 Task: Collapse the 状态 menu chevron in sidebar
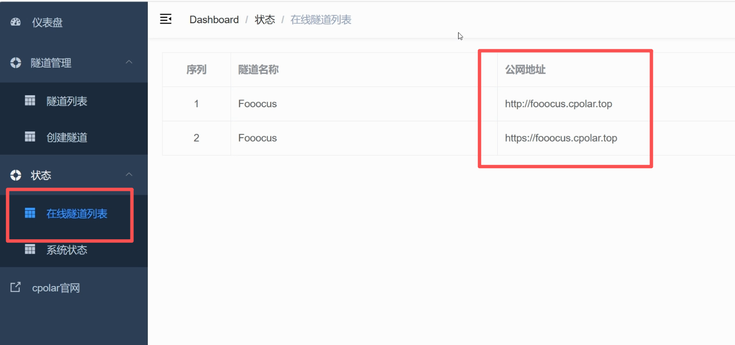click(x=129, y=174)
